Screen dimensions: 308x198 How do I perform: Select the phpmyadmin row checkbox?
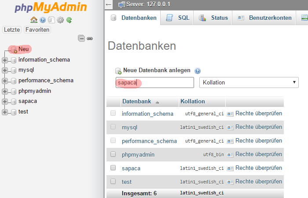click(x=113, y=154)
